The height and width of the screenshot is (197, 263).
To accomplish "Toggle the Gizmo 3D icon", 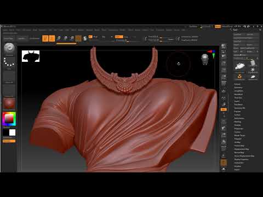I will click(x=78, y=38).
